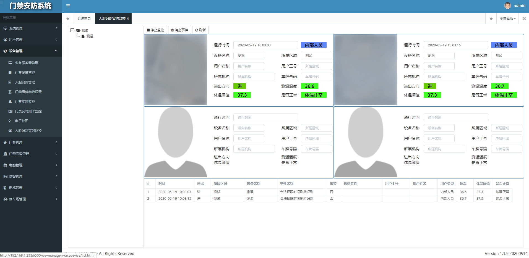This screenshot has width=529, height=258.
Task: Click the first panel's 通行时间 field
Action: click(265, 45)
